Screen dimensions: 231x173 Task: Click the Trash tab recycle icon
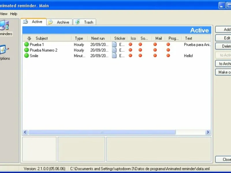tap(77, 22)
